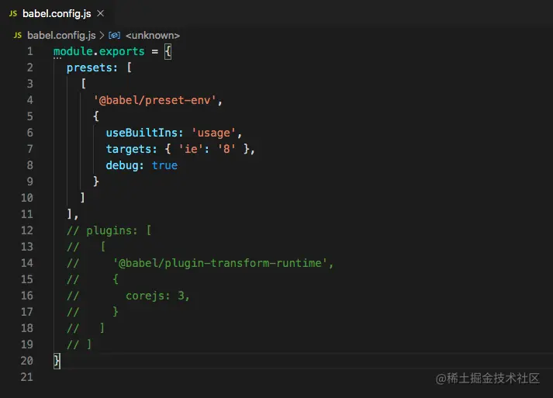
Task: Click the commented '// plugins: [' text
Action: click(x=109, y=230)
